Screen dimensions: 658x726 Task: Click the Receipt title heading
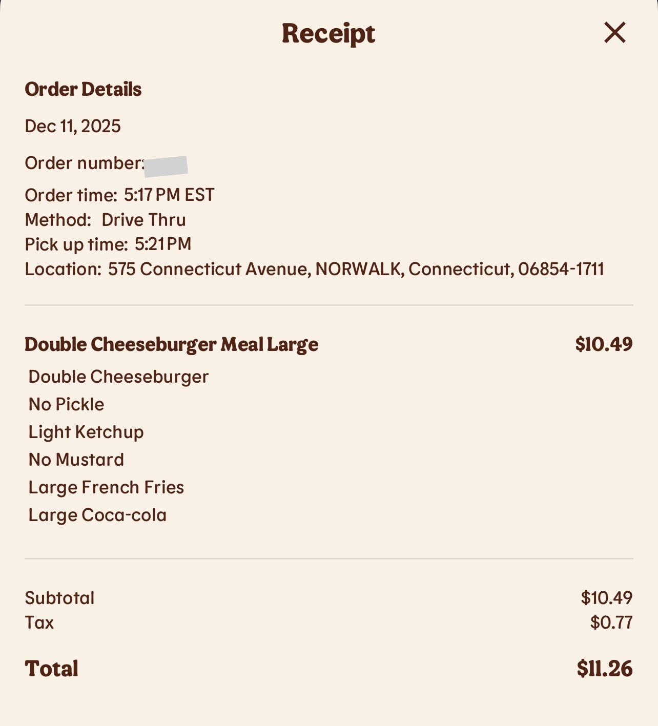[328, 34]
